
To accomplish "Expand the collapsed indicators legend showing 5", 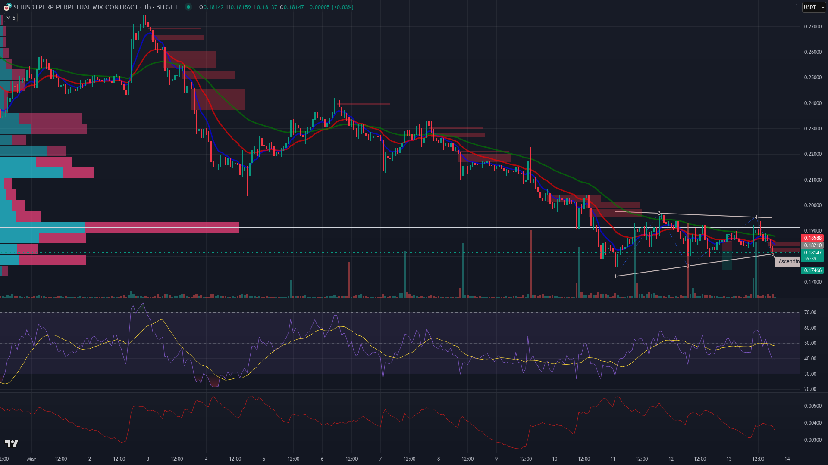I will point(11,18).
